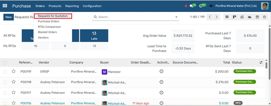Expand the search options dropdown arrow
The width and height of the screenshot is (271, 106).
click(x=176, y=17)
